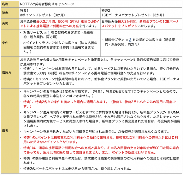Click bullet キャンペーン適用期間内に対象サービスをすべてご解約
Screen dimensions: 183x175
tap(102, 119)
